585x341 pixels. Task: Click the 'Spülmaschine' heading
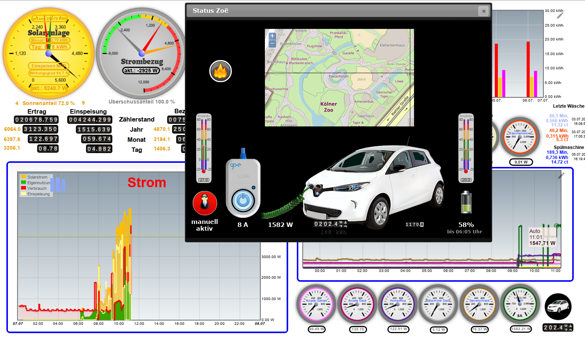569,147
